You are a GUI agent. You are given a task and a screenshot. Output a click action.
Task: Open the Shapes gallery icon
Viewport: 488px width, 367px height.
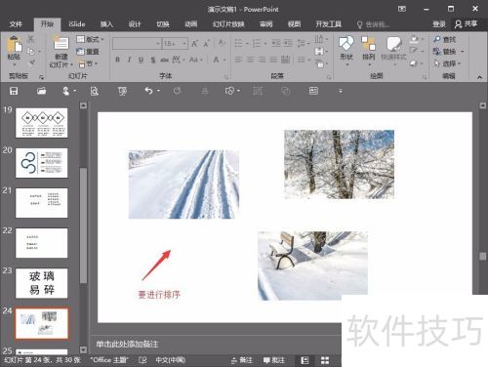click(346, 43)
